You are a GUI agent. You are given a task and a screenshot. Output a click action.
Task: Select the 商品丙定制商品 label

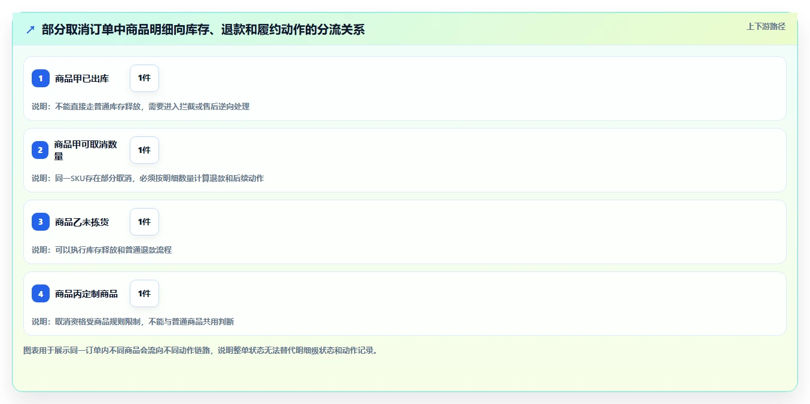86,293
